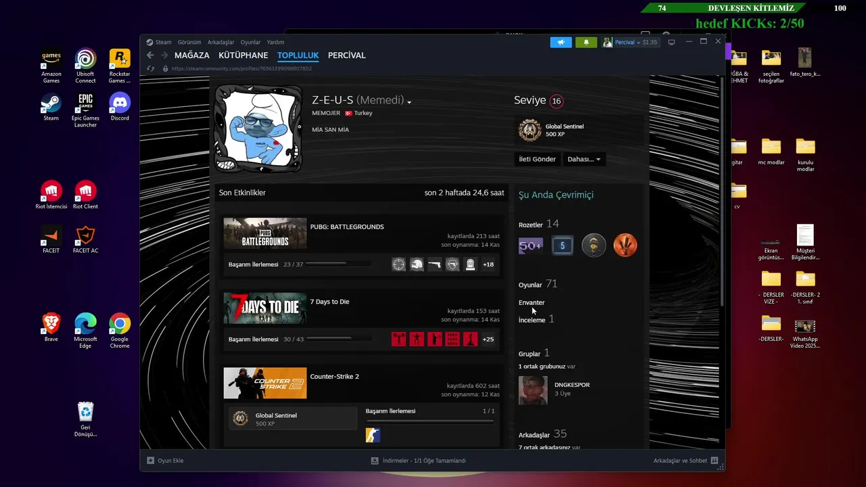Open the Envanter inventory link
866x487 pixels.
point(531,302)
